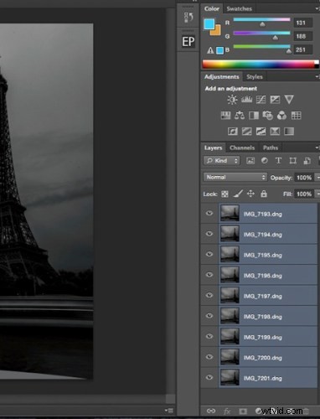The image size is (320, 419).
Task: Click the layer Opacity 100% field
Action: [x=304, y=178]
